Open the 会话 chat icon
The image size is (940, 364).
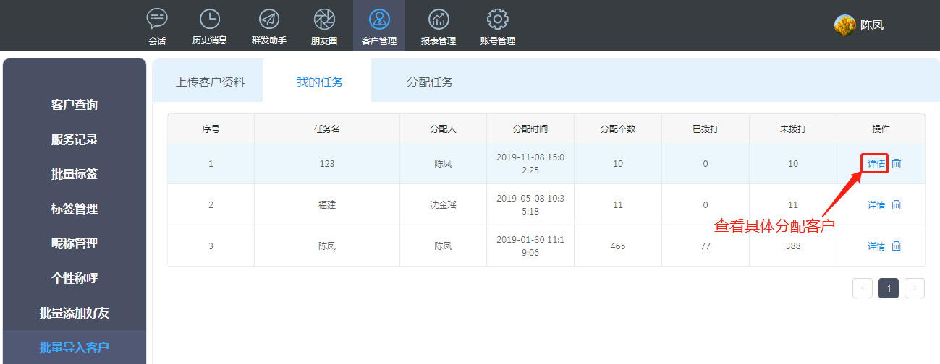[157, 19]
